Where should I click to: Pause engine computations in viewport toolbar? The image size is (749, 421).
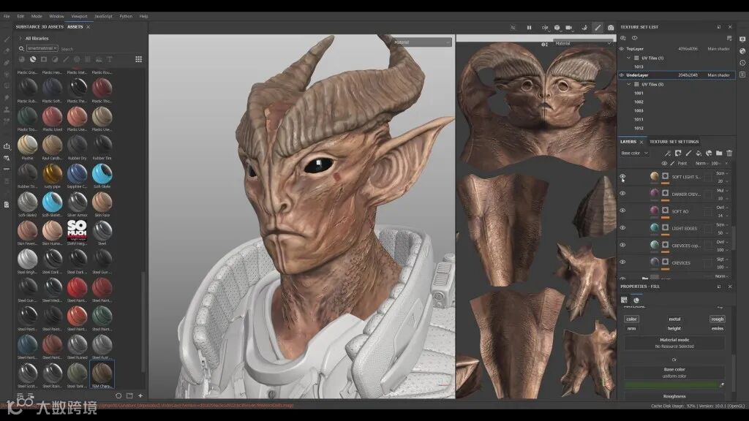click(529, 28)
